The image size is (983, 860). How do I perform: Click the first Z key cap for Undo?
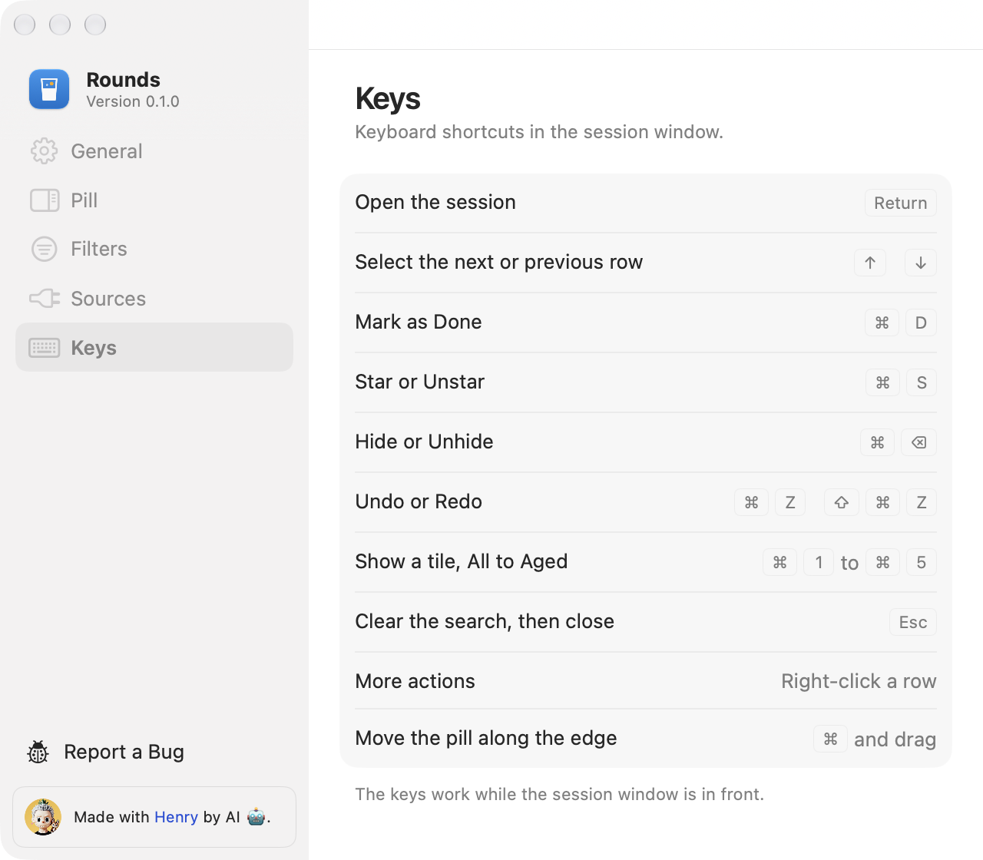point(790,502)
